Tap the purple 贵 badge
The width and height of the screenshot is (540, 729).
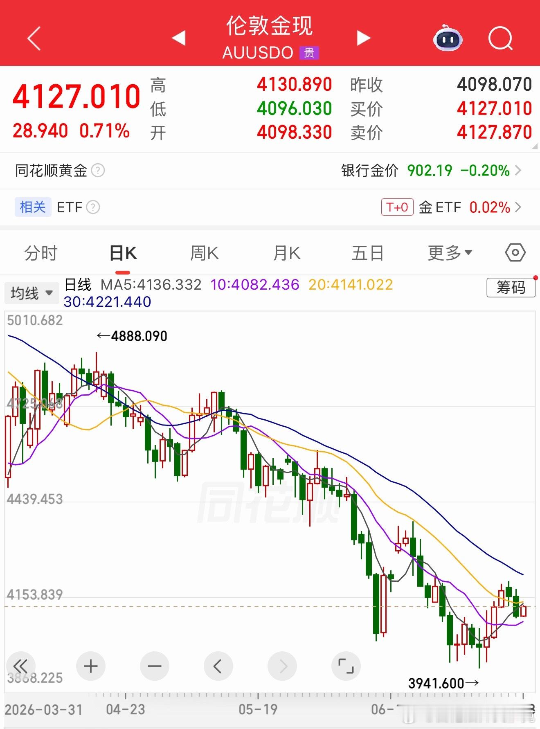pos(309,53)
